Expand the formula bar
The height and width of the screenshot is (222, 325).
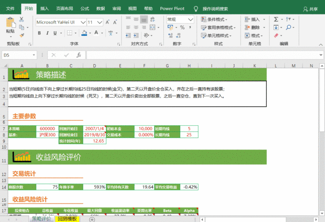pos(321,55)
